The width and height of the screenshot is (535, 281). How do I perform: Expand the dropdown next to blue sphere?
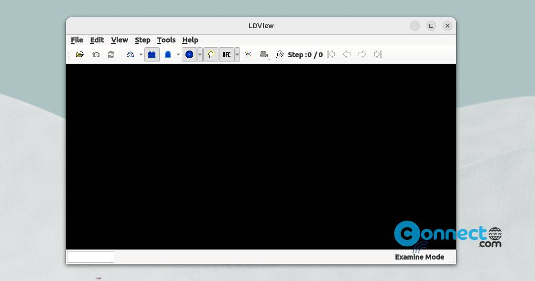pos(200,54)
